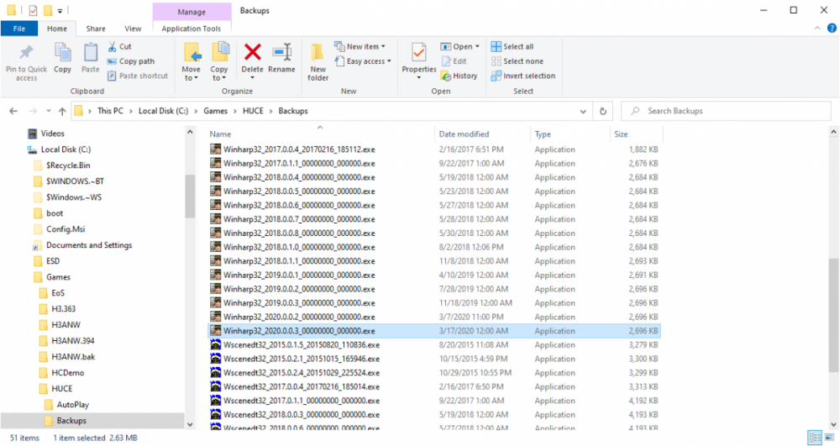Click navigation pane scrollbar thumb
840x446 pixels.
tap(190, 196)
